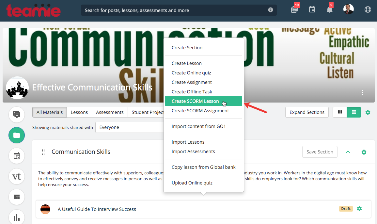Switch to the All Materials tab
This screenshot has width=377, height=224.
tap(50, 112)
